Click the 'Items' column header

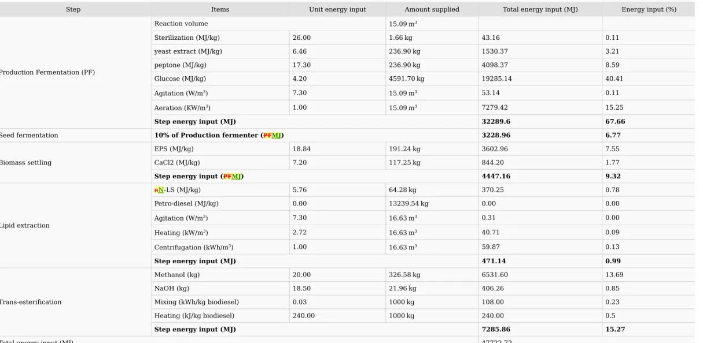click(220, 9)
